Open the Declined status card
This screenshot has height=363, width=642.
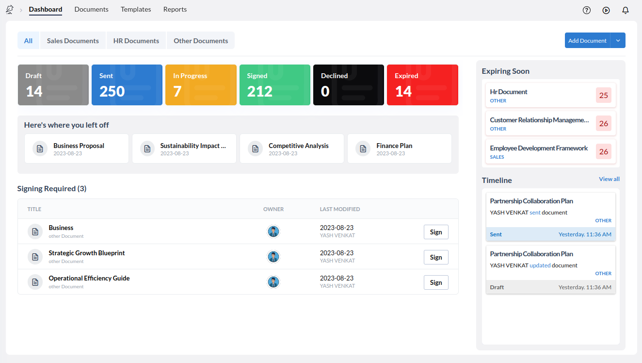point(349,85)
